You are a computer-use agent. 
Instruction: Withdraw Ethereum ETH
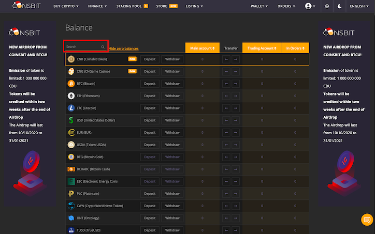(172, 96)
